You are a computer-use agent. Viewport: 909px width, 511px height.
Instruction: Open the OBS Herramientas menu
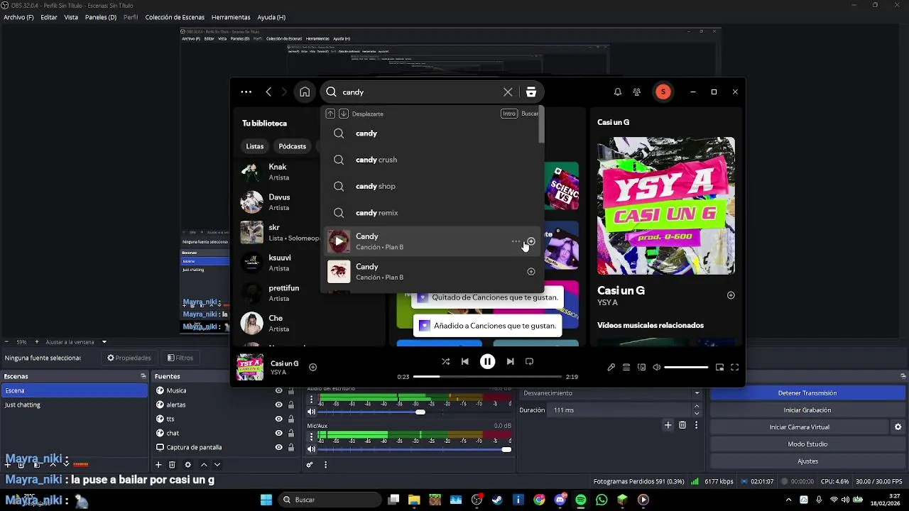[x=231, y=17]
